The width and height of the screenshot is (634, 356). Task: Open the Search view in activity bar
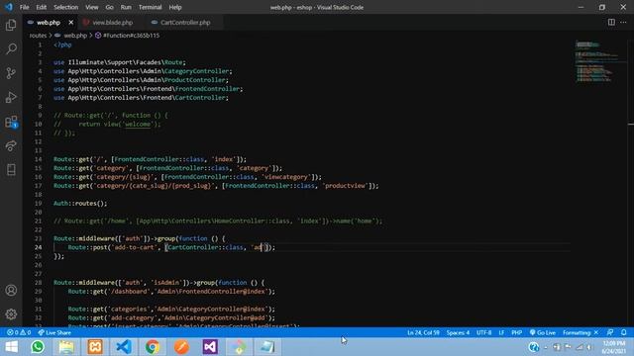(11, 49)
